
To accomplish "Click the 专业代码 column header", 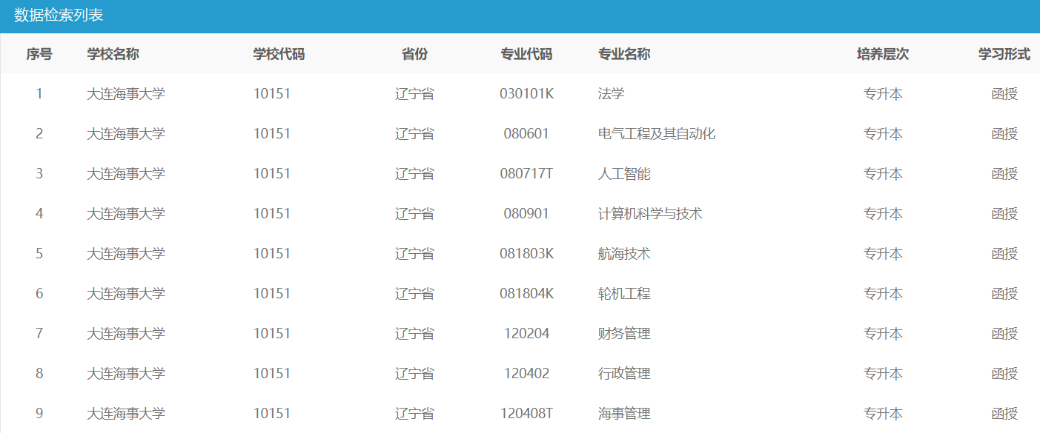I will pos(526,54).
